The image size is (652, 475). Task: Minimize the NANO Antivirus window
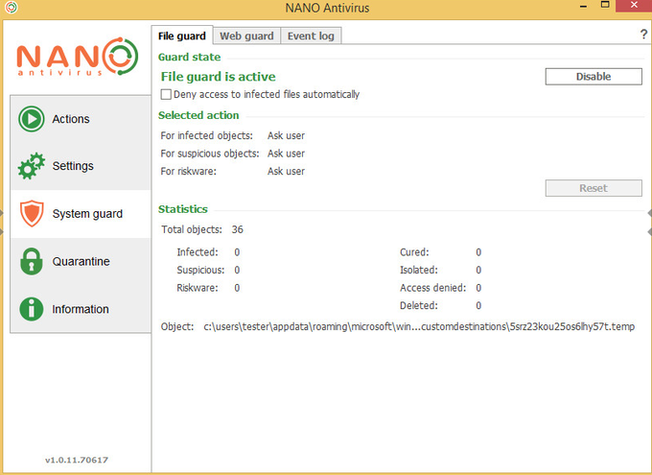coord(583,7)
